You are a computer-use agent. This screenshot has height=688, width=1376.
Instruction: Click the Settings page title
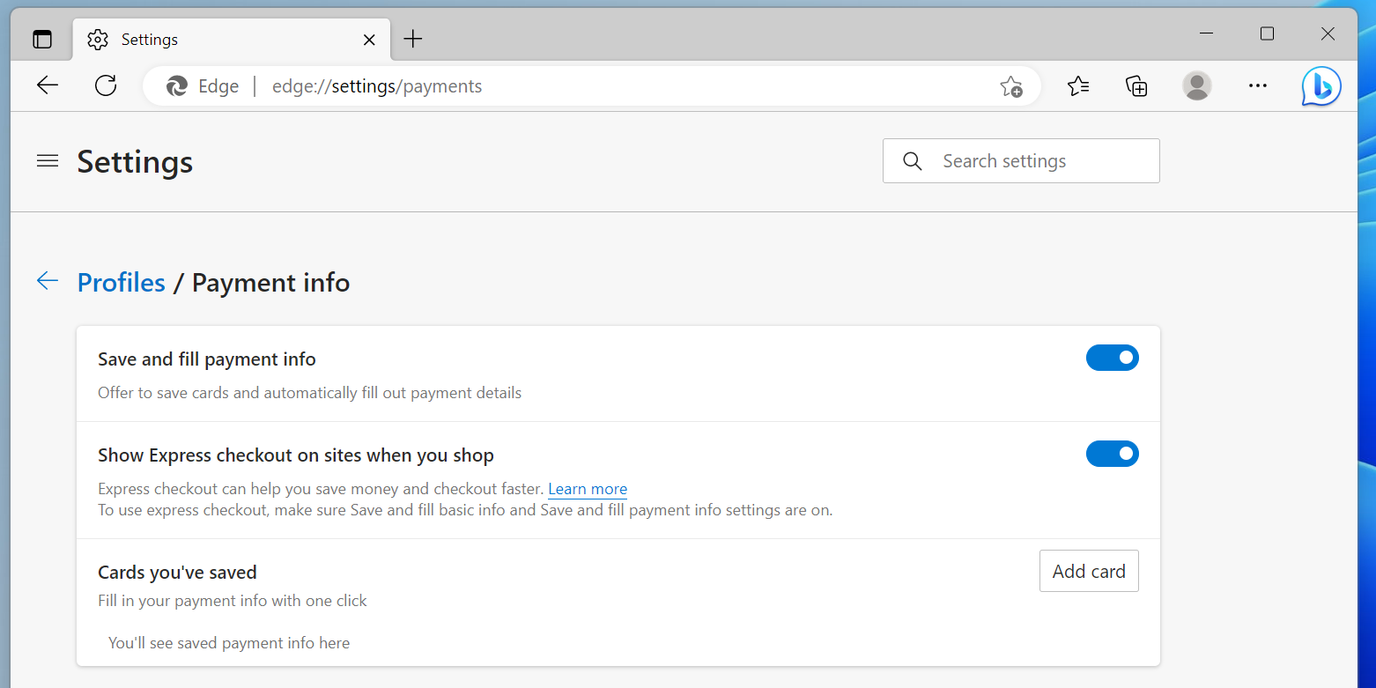coord(135,162)
